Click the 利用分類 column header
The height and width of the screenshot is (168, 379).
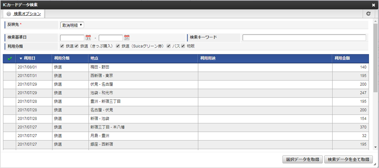coord(70,58)
